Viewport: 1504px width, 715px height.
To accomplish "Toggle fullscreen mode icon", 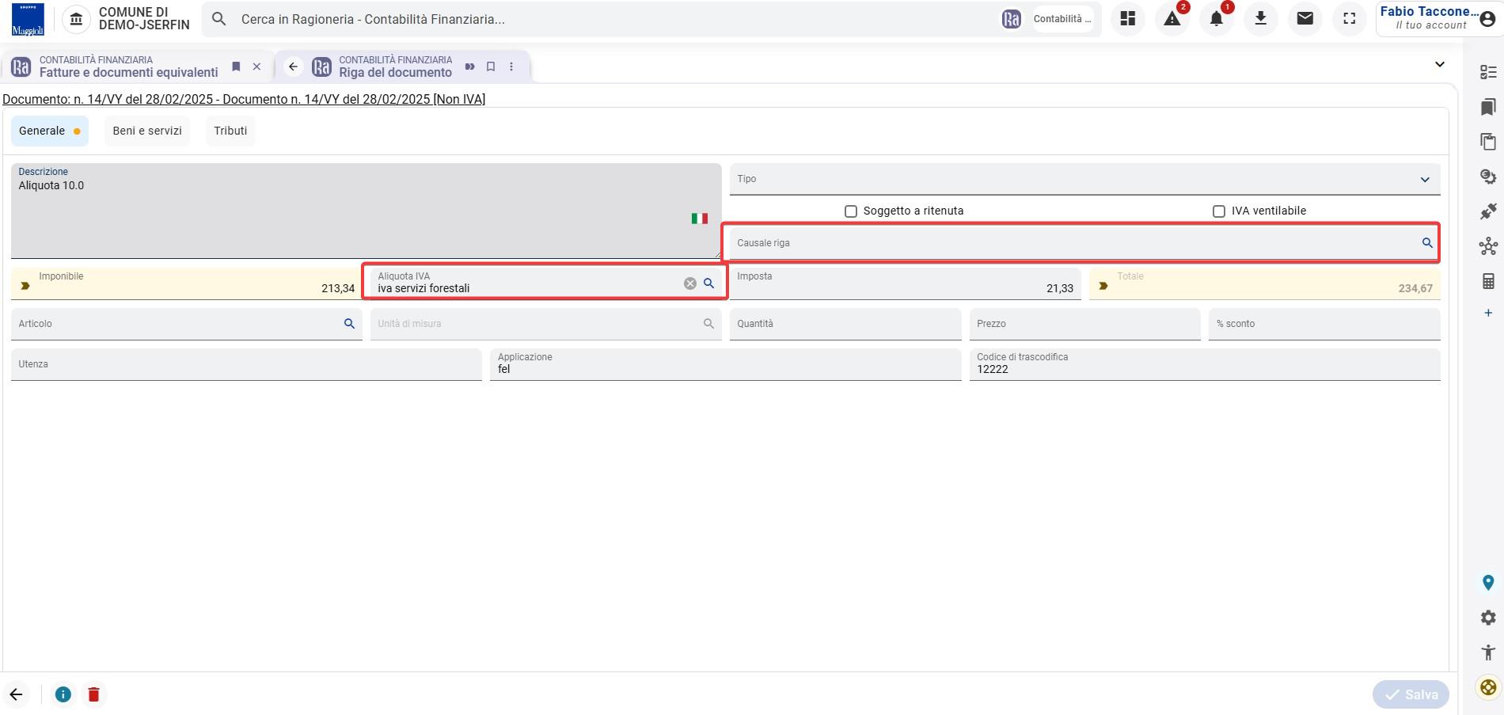I will [1350, 19].
